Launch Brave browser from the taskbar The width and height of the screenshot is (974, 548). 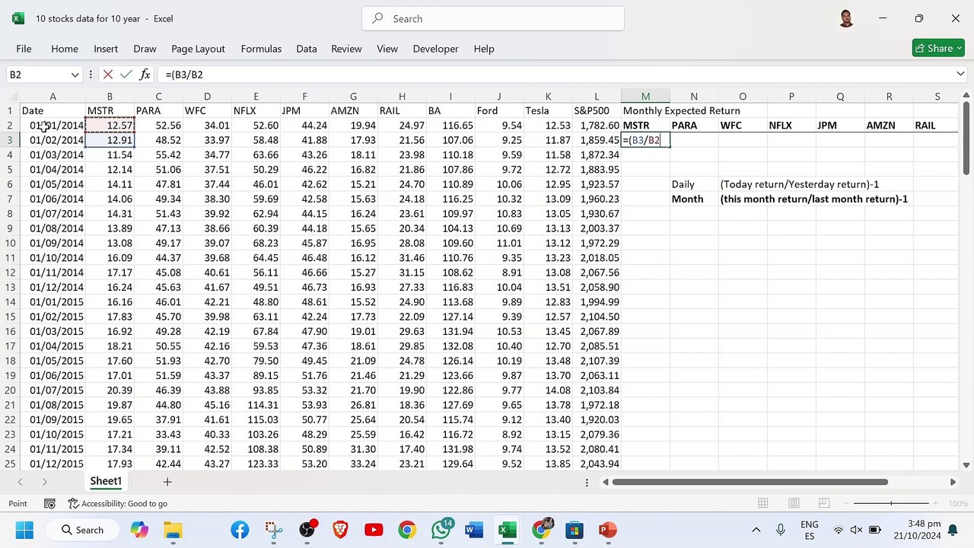(x=340, y=530)
